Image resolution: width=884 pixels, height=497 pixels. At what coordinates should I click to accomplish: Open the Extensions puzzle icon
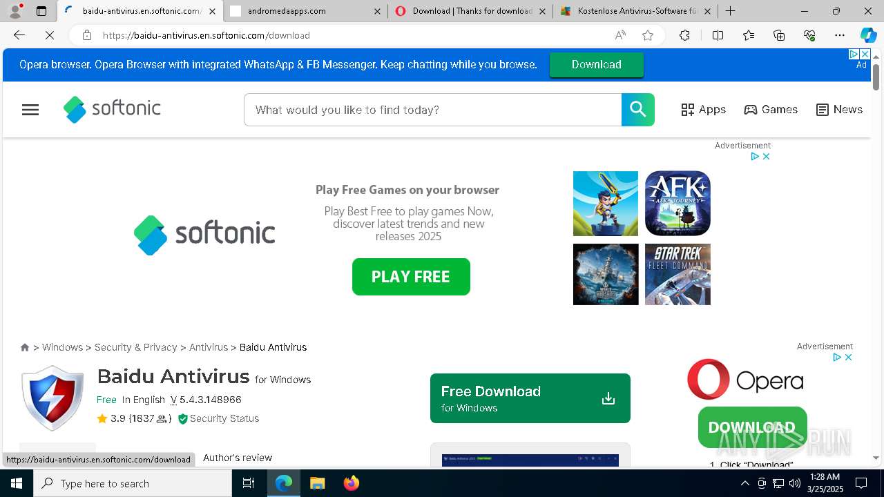click(x=684, y=35)
